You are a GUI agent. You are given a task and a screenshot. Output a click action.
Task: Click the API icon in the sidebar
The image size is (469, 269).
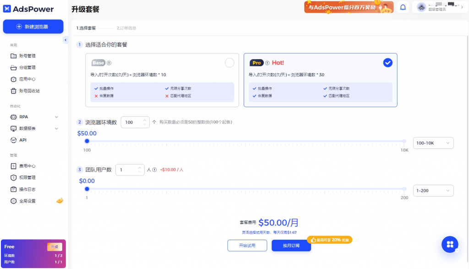click(14, 140)
